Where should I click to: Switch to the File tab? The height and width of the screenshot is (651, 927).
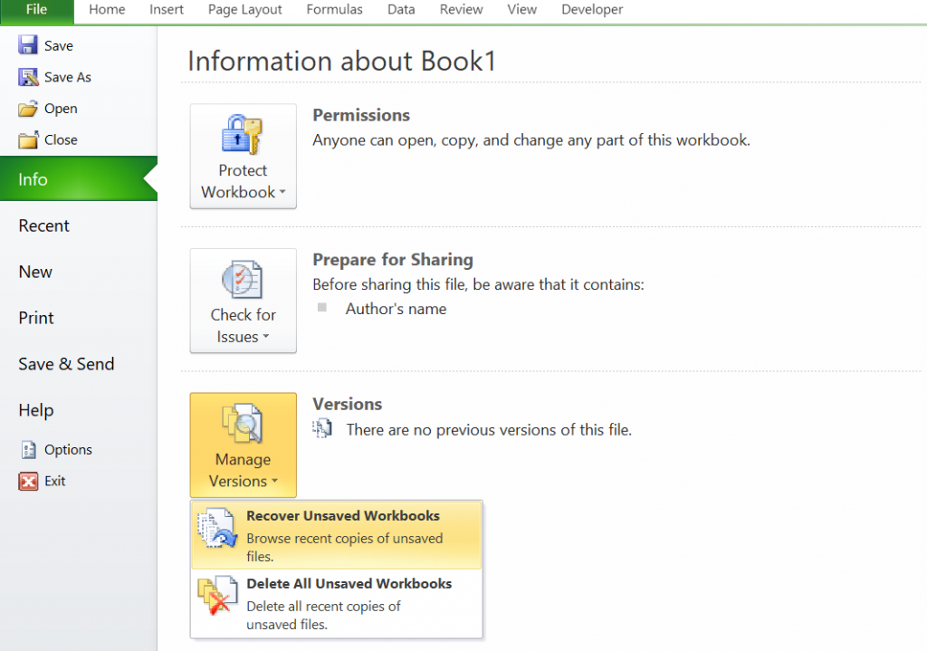[36, 10]
